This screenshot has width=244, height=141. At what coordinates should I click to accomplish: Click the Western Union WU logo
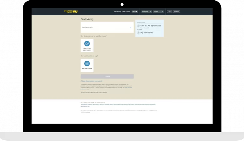(x=71, y=11)
